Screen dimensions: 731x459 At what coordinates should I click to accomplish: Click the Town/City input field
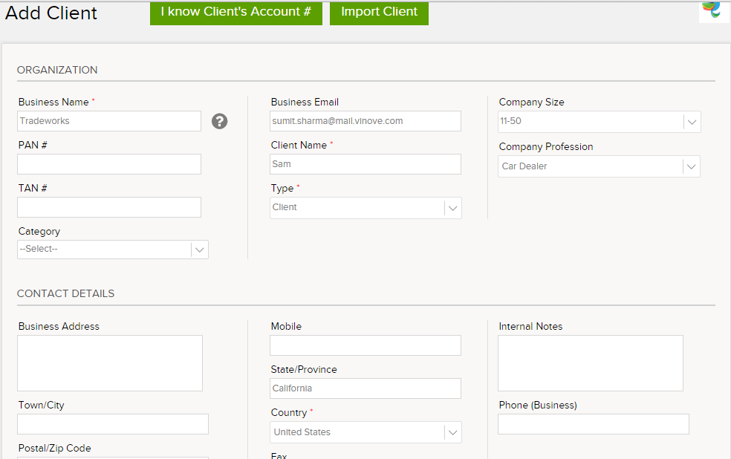click(113, 424)
